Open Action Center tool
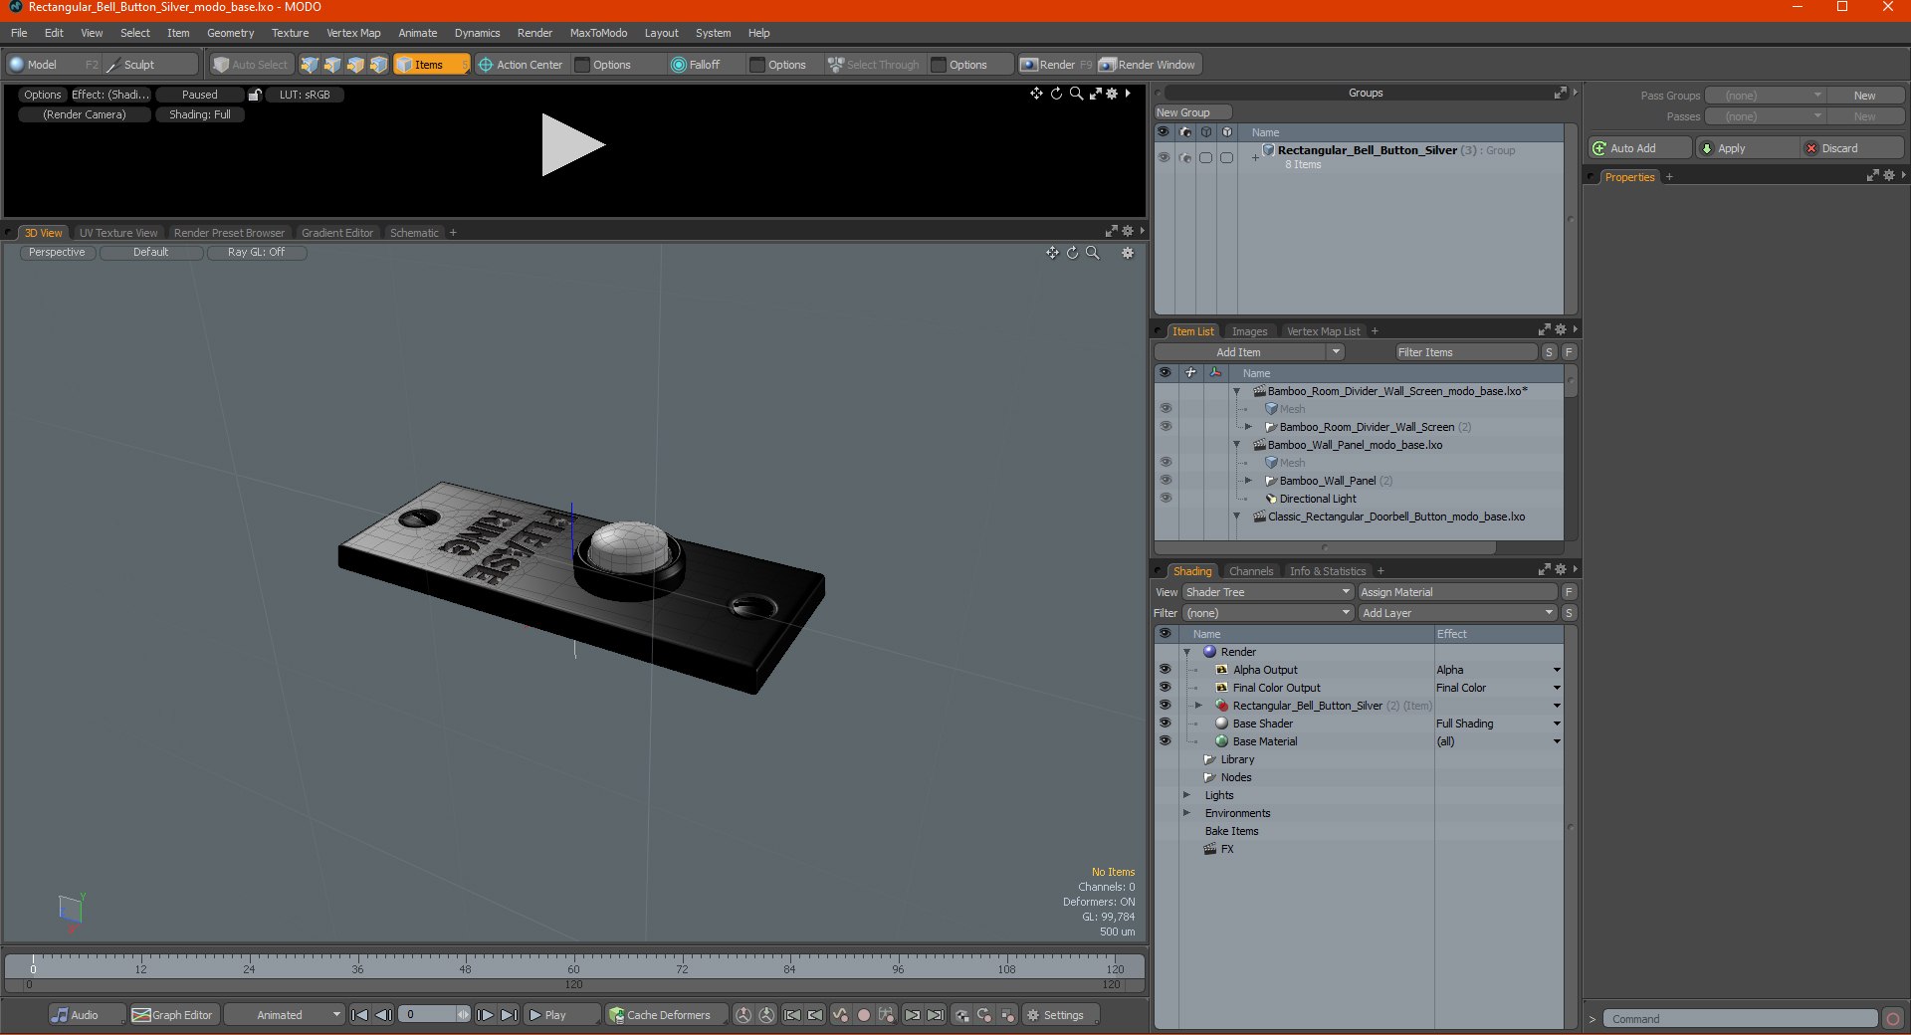This screenshot has width=1911, height=1035. [521, 65]
